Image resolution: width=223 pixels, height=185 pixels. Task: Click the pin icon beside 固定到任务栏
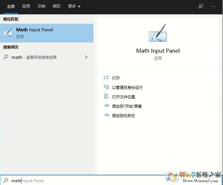click(x=106, y=115)
